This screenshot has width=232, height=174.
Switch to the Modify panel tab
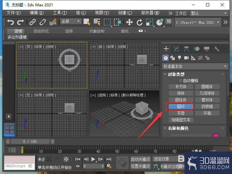click(176, 49)
